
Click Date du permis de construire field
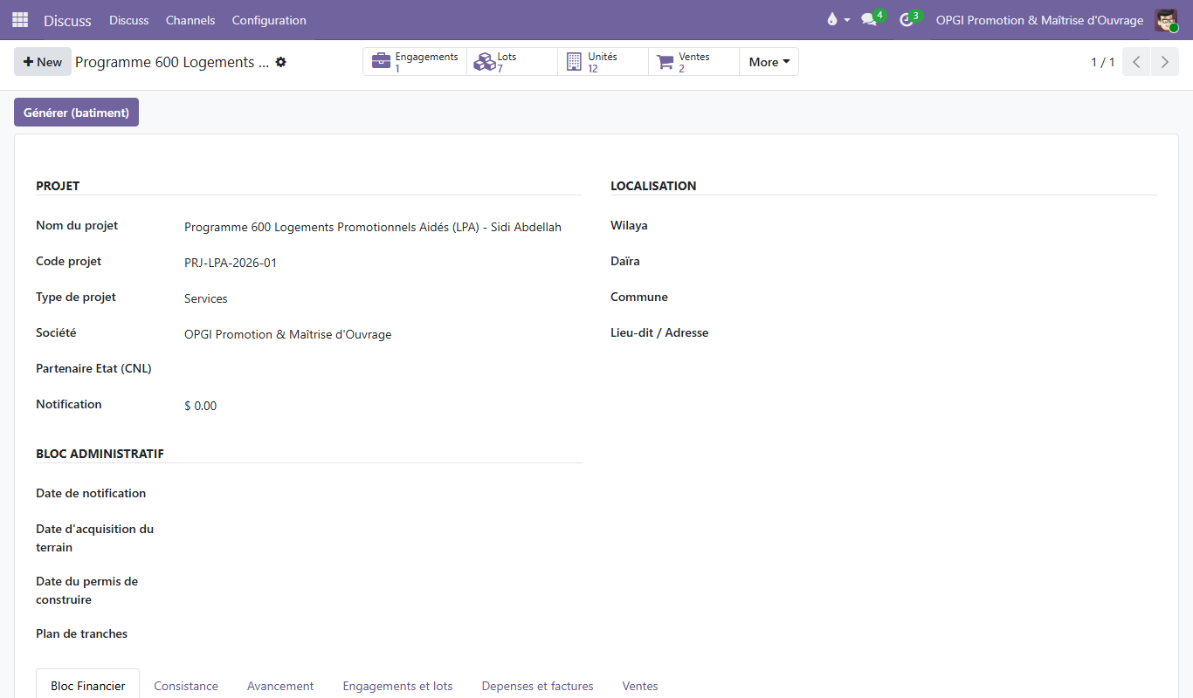[x=383, y=583]
